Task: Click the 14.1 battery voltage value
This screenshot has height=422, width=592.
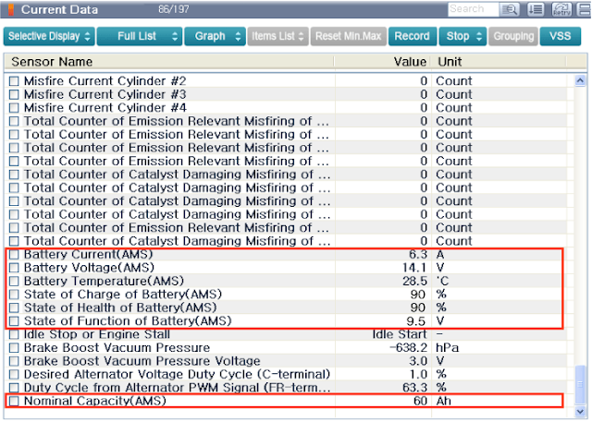Action: point(414,268)
